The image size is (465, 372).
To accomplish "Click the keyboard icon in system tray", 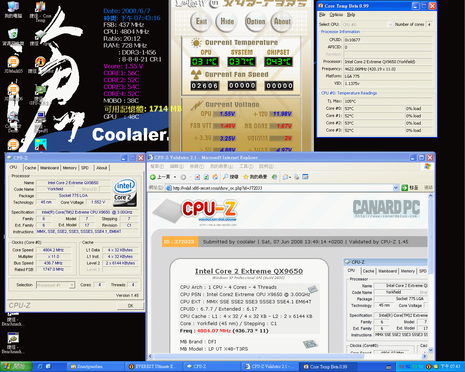I will click(x=389, y=367).
